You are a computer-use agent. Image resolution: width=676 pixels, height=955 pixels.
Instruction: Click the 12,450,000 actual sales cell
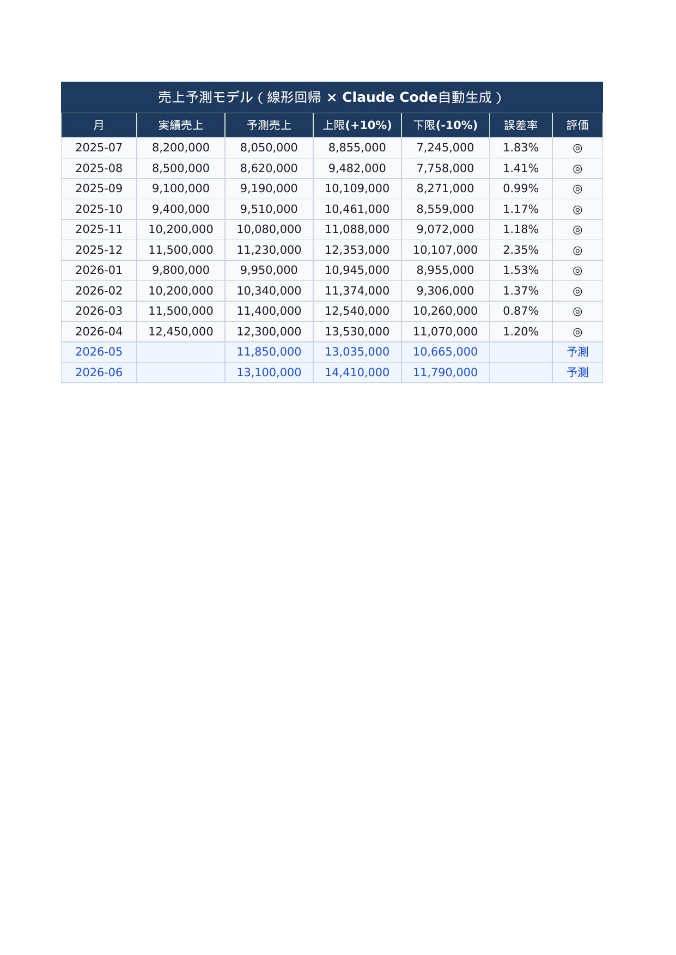pos(180,332)
